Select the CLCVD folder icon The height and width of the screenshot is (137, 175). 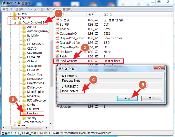[24, 48]
